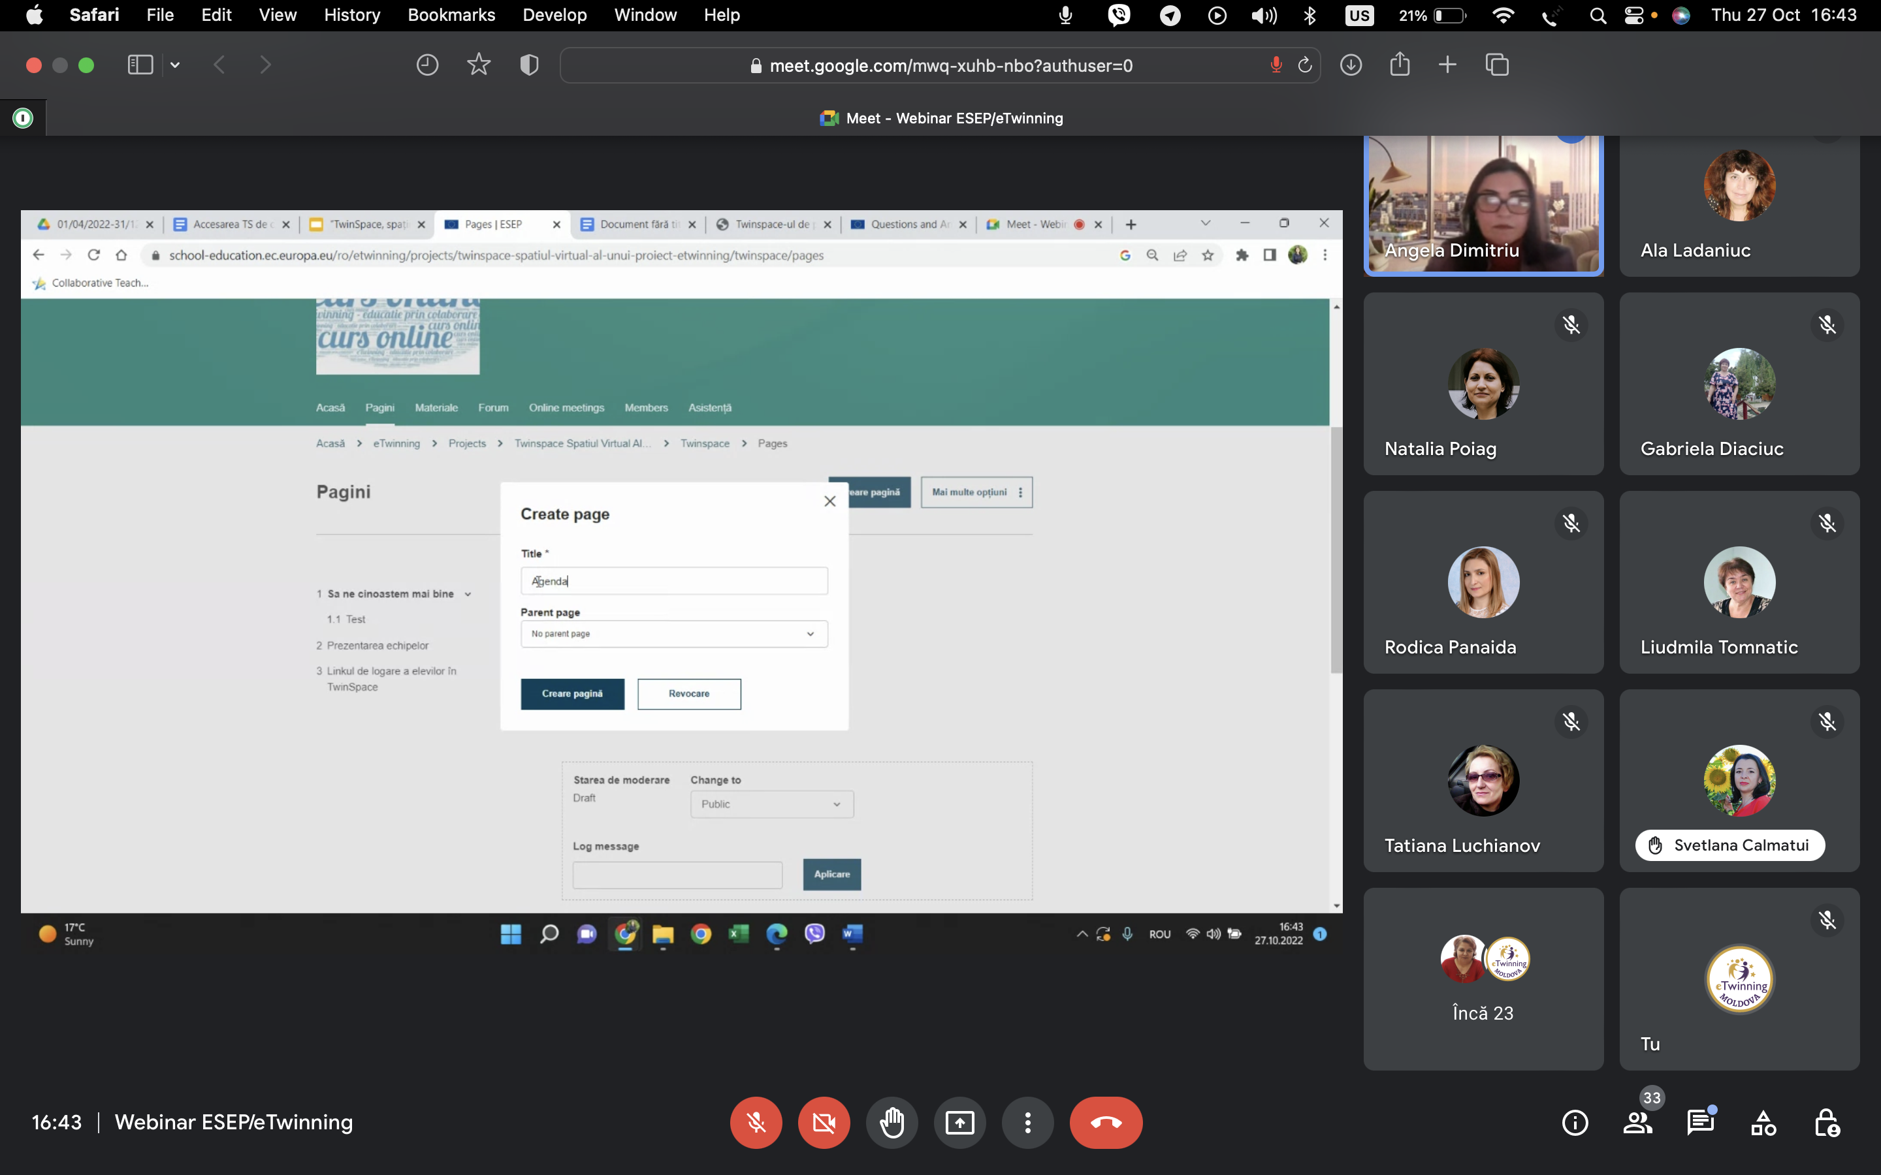Open the Mai multe opțiuni dropdown button
This screenshot has width=1881, height=1175.
click(x=976, y=492)
